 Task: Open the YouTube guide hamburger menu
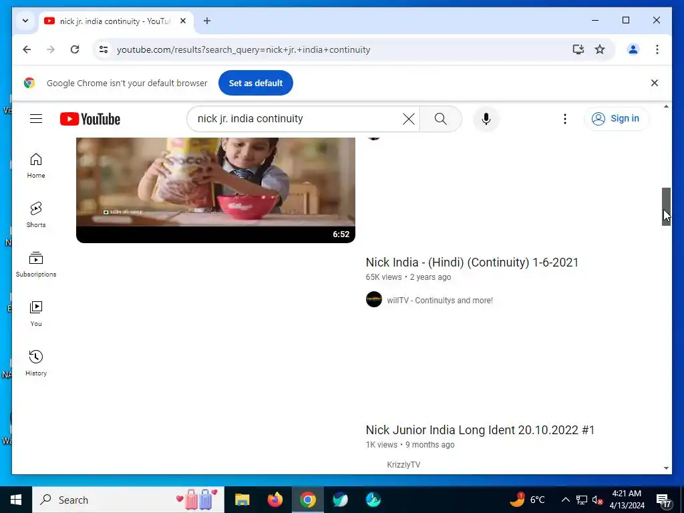[x=36, y=119]
